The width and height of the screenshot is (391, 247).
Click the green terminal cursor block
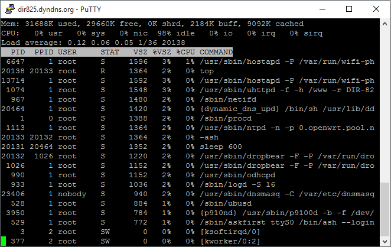pyautogui.click(x=4, y=241)
